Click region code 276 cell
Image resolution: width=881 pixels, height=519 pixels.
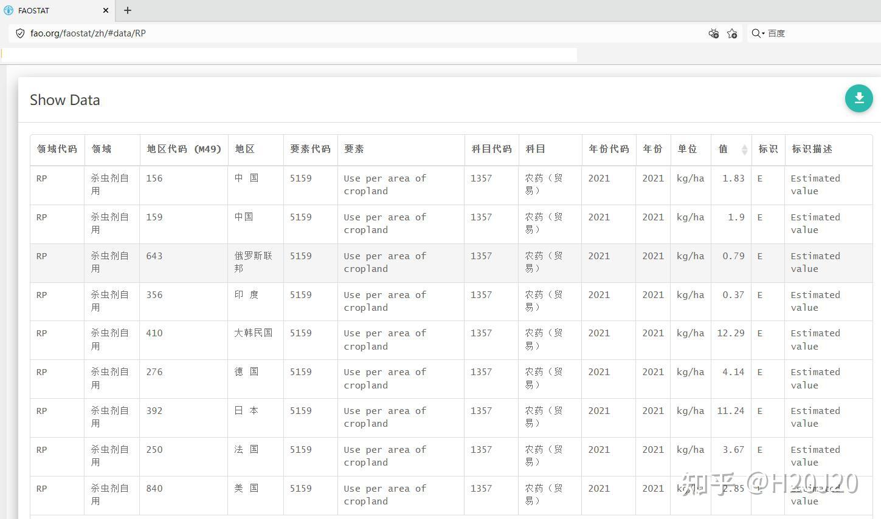184,379
